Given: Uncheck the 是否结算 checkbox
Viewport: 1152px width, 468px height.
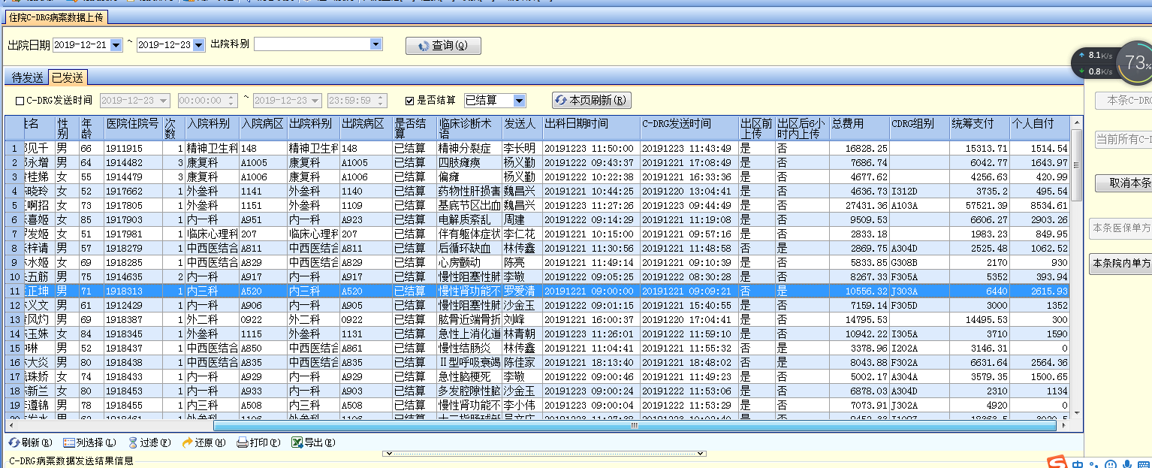Looking at the screenshot, I should (409, 101).
